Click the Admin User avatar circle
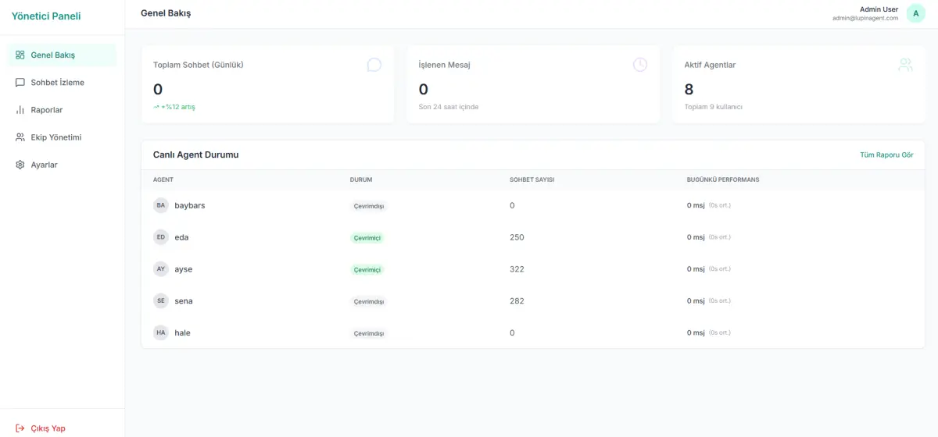The height and width of the screenshot is (437, 938). point(915,13)
